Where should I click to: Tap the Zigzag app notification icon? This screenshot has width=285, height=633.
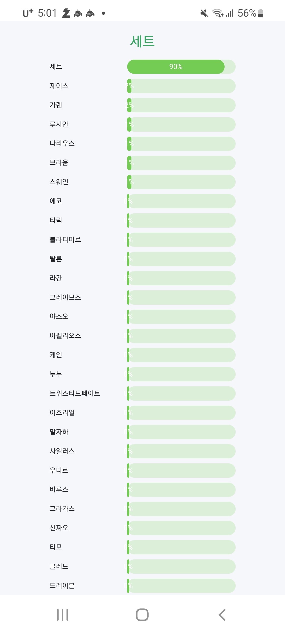[x=66, y=13]
